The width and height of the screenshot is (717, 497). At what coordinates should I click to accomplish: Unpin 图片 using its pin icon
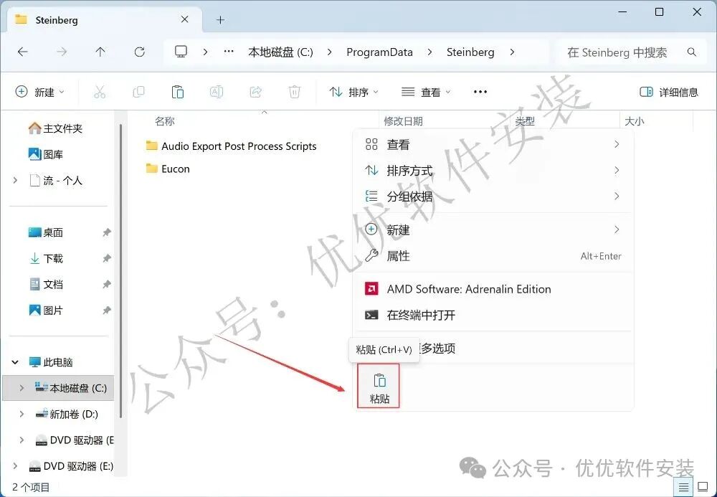point(107,311)
